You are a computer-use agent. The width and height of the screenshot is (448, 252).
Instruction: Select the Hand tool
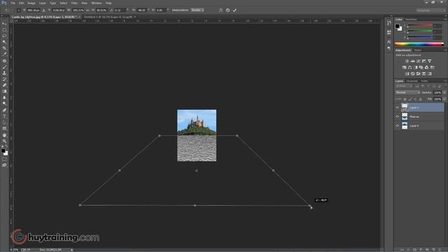click(x=4, y=135)
